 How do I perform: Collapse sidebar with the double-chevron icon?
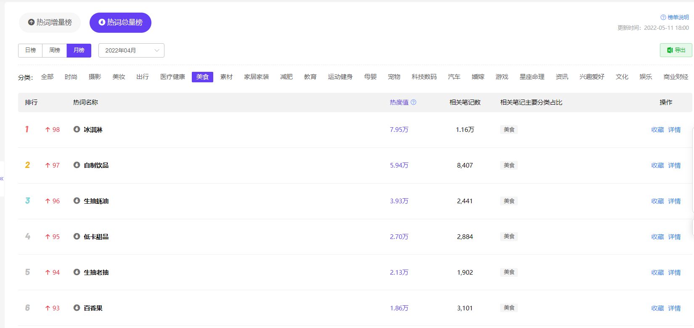(2, 178)
